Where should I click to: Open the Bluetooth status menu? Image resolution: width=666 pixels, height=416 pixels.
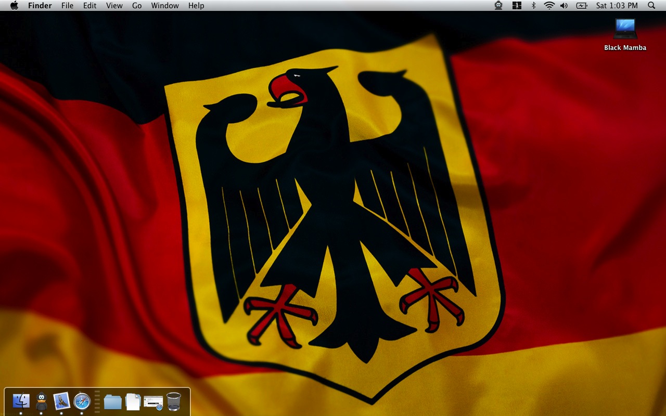pyautogui.click(x=533, y=6)
